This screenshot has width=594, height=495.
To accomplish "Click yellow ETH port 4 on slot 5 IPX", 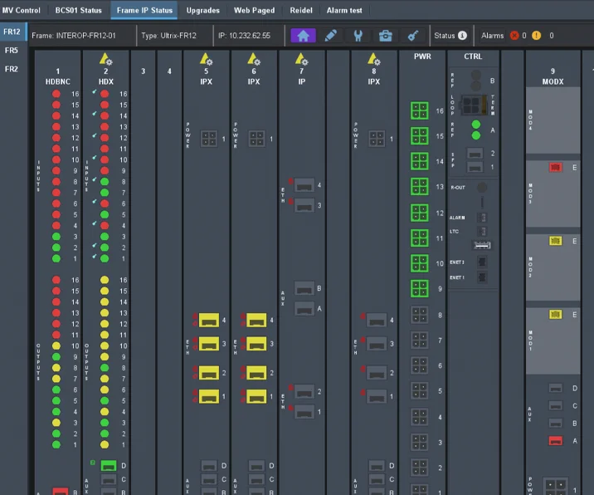I will (210, 321).
